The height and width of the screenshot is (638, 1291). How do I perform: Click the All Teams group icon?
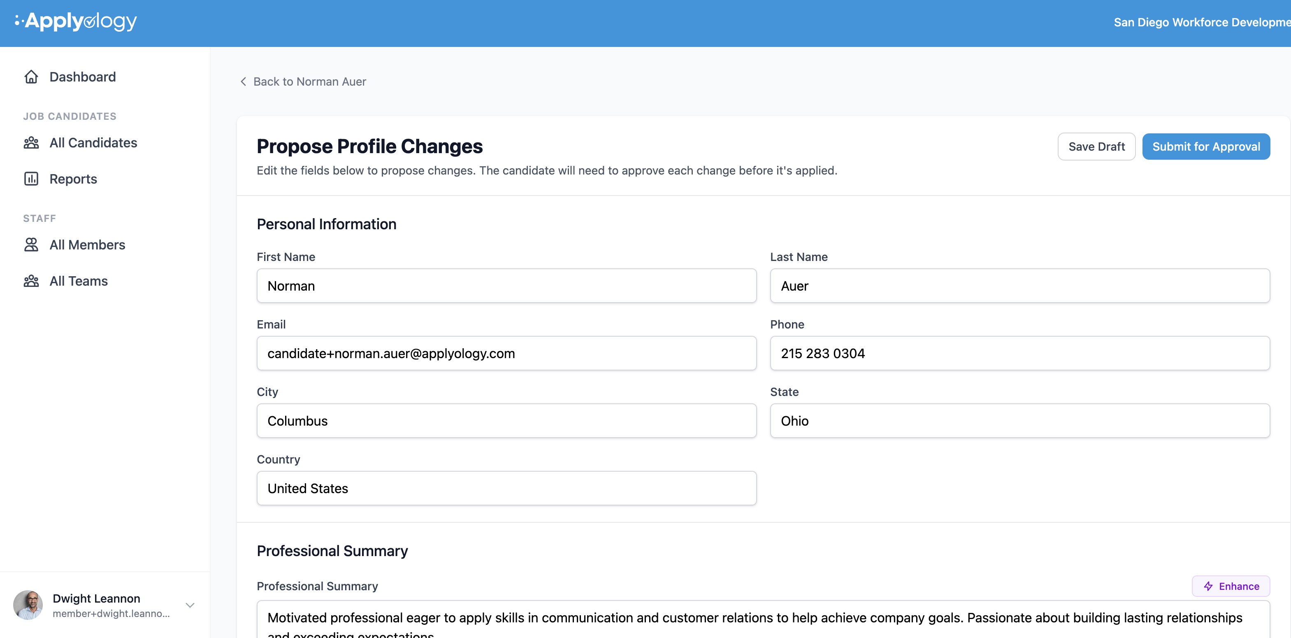point(31,281)
